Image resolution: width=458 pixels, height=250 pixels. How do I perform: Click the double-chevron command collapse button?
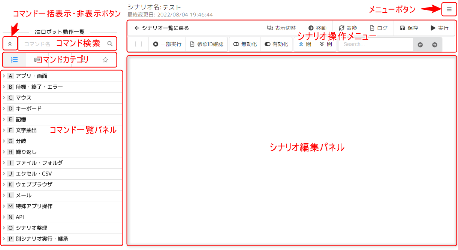(x=10, y=44)
